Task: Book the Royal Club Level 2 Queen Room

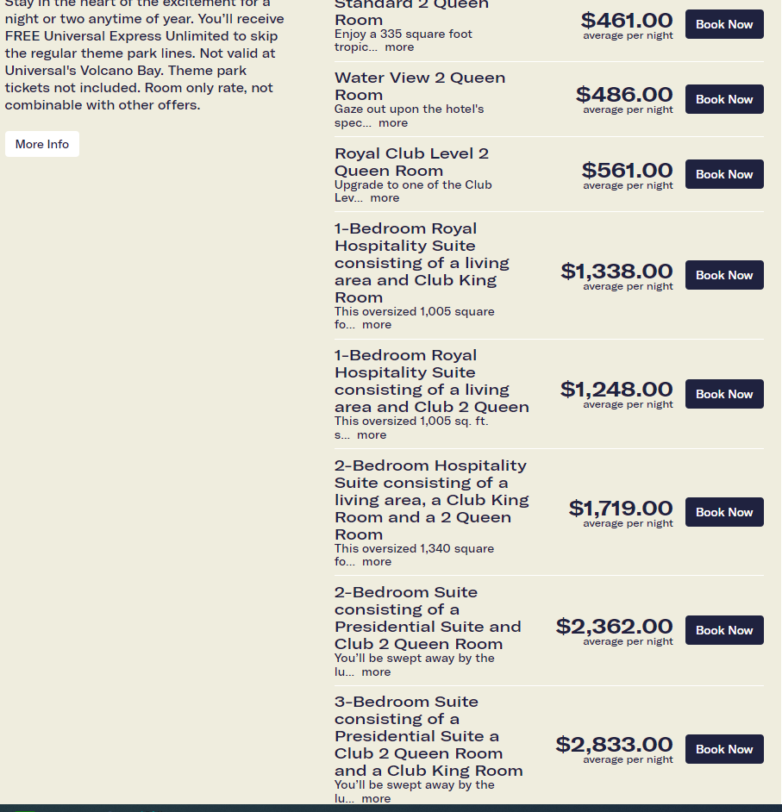Action: pos(724,174)
